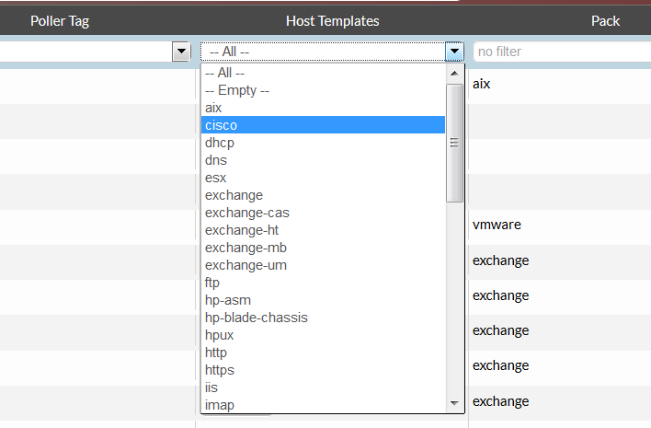Click the Pack 'no filter' input field
The height and width of the screenshot is (428, 651).
coord(561,52)
